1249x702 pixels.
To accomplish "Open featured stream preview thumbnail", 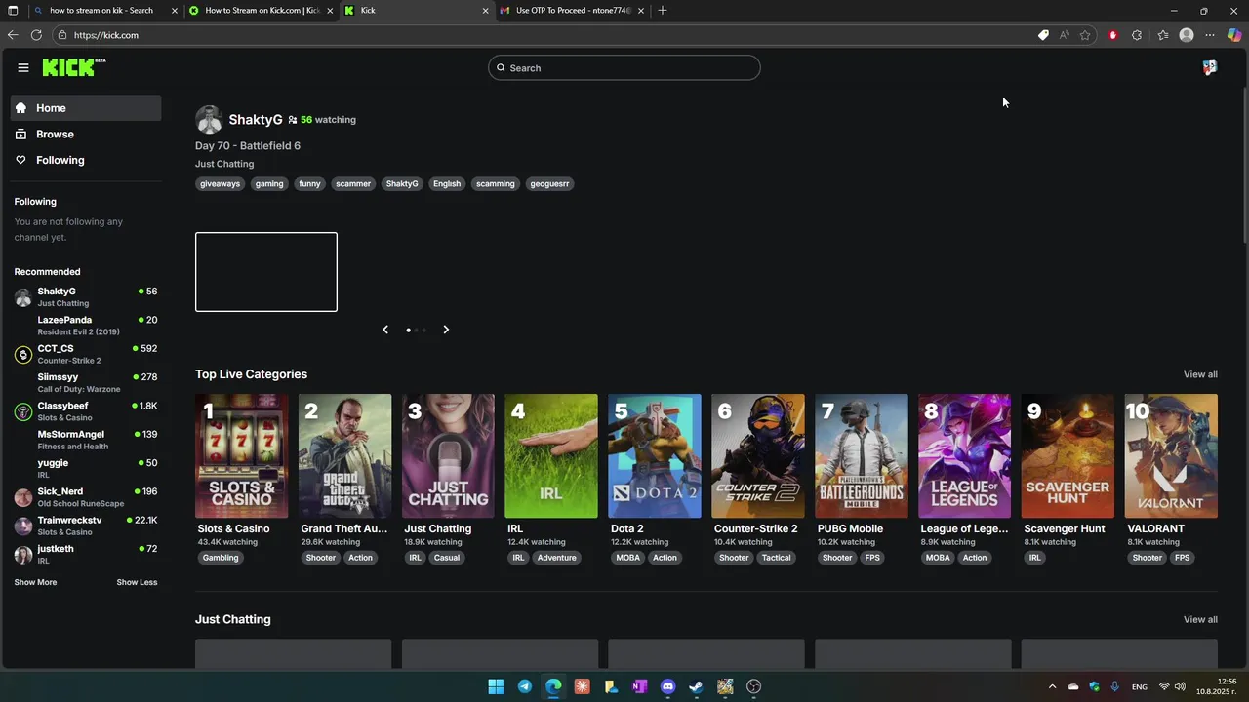I will (x=266, y=272).
